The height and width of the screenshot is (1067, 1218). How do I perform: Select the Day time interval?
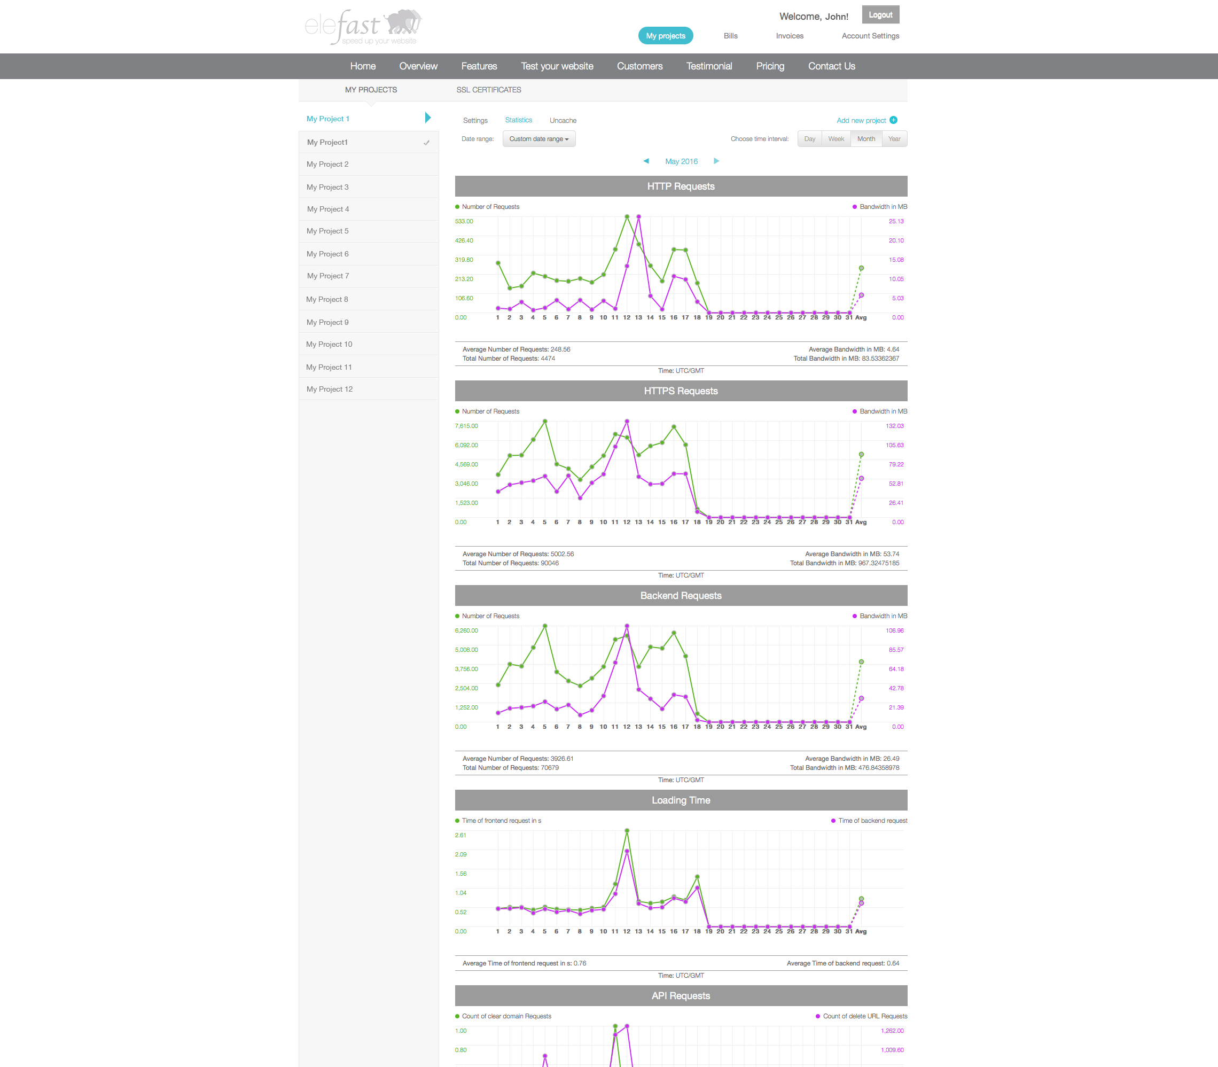point(810,139)
